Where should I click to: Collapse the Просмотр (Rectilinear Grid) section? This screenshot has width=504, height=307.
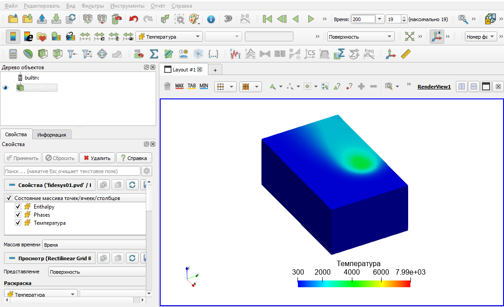click(x=12, y=258)
